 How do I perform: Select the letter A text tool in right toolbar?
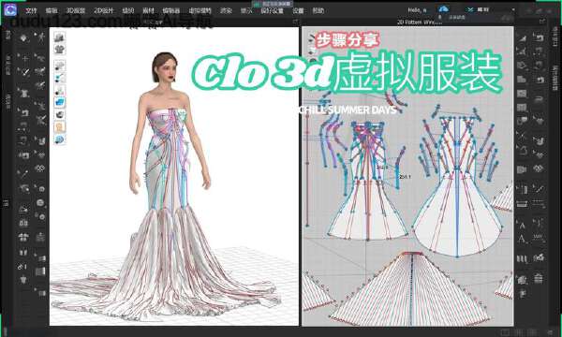522,226
